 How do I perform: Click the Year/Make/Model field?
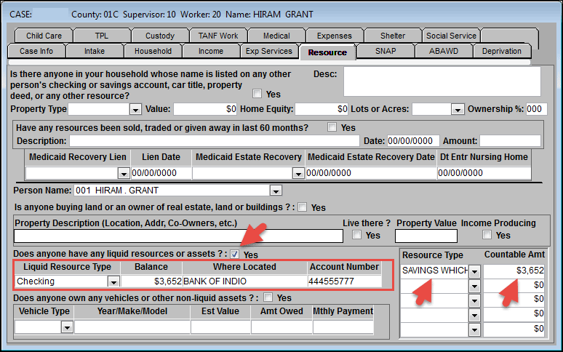(132, 327)
